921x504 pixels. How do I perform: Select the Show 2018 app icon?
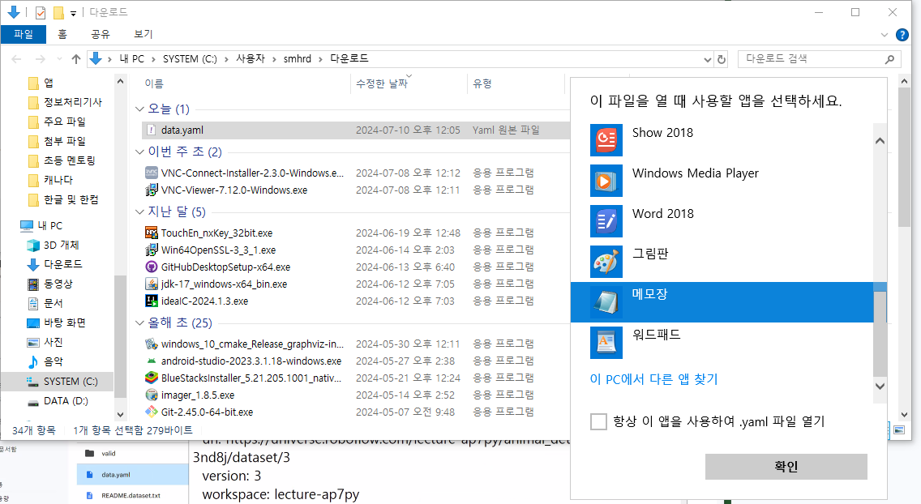pyautogui.click(x=606, y=140)
